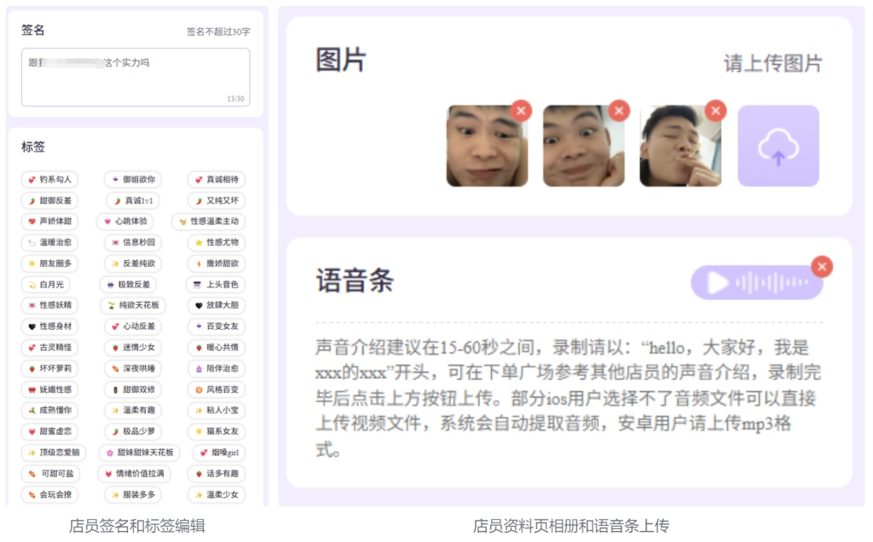This screenshot has width=873, height=542.
Task: Enable the 成熟懂你 tag
Action: point(49,411)
